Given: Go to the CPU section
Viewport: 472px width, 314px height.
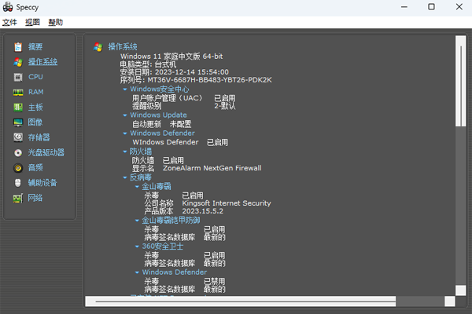Looking at the screenshot, I should coord(35,77).
